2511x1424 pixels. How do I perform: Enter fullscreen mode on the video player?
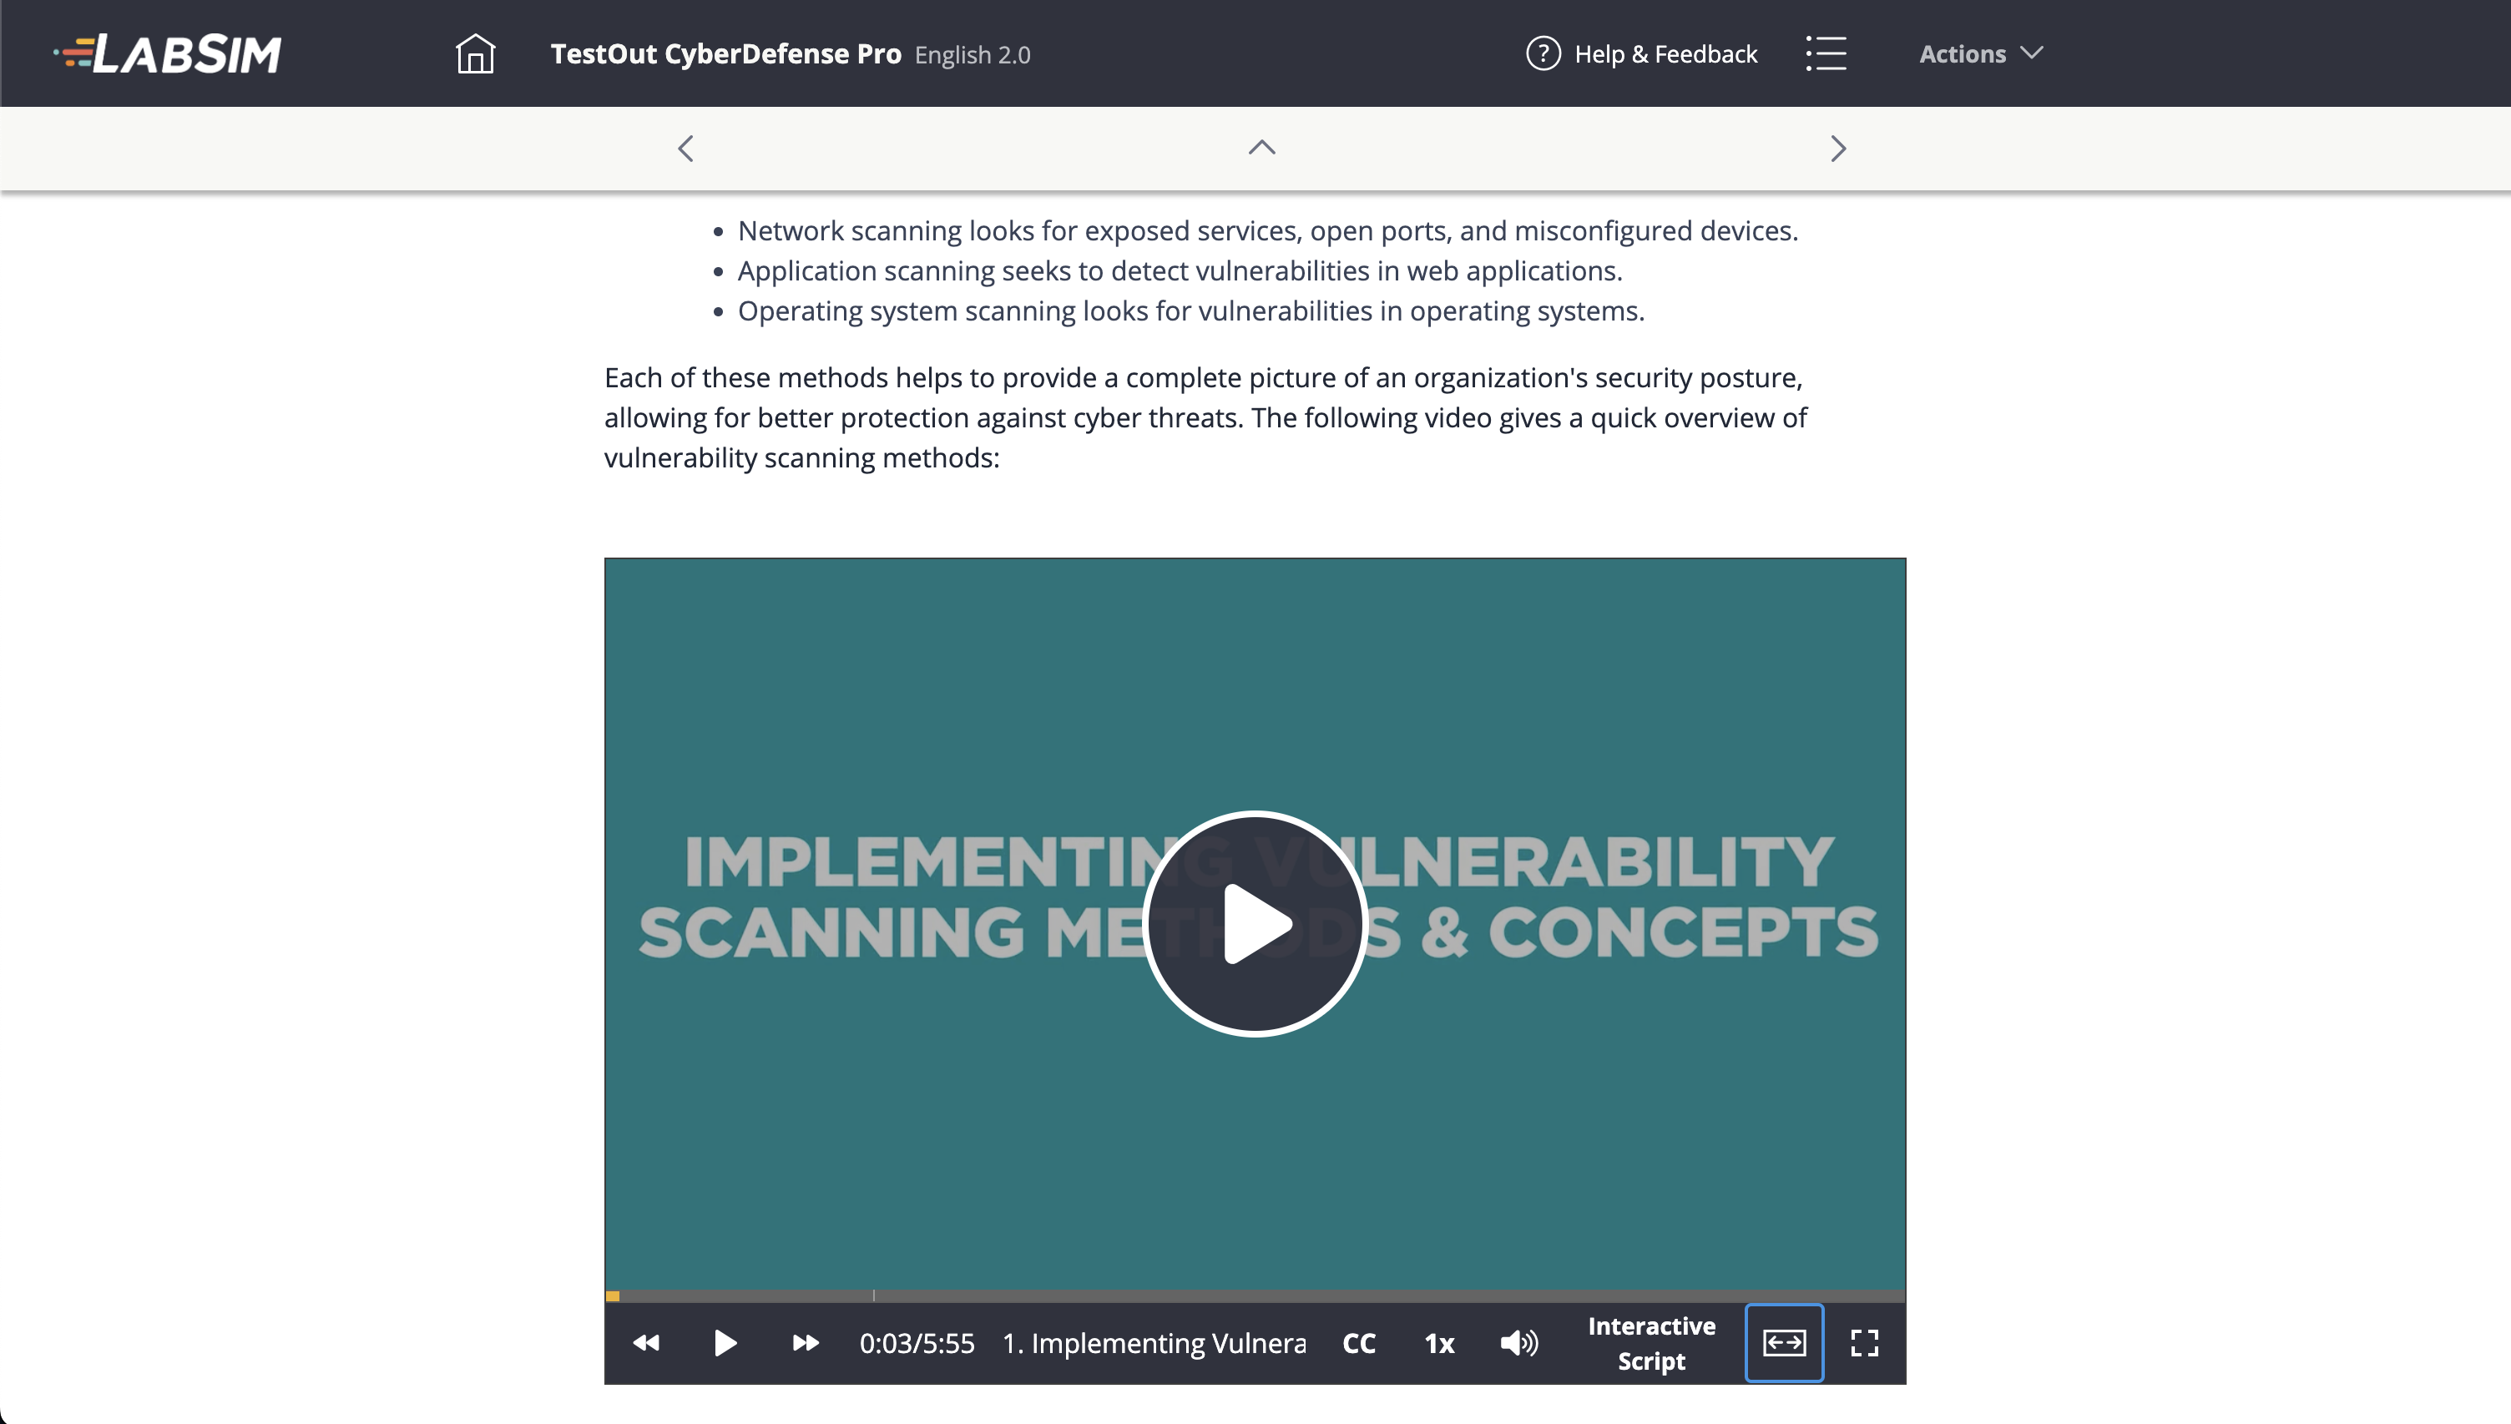1865,1343
